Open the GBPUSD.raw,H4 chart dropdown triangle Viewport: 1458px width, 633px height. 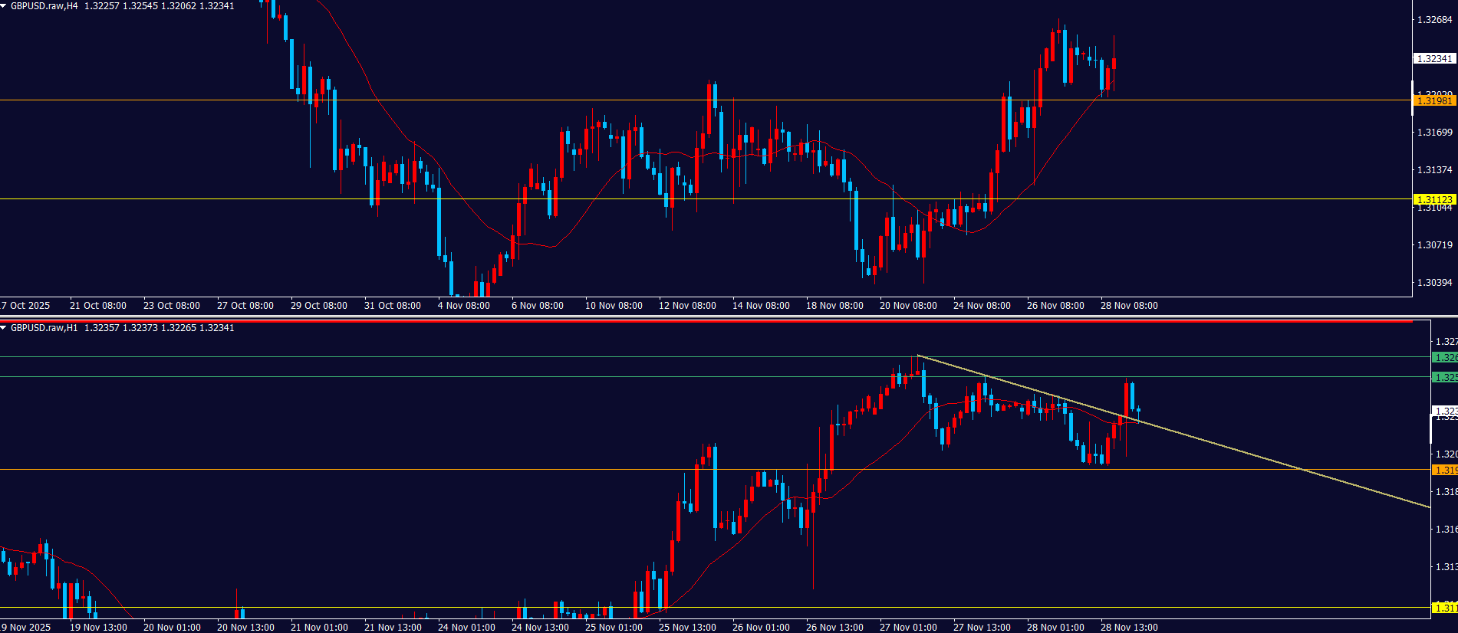click(4, 6)
